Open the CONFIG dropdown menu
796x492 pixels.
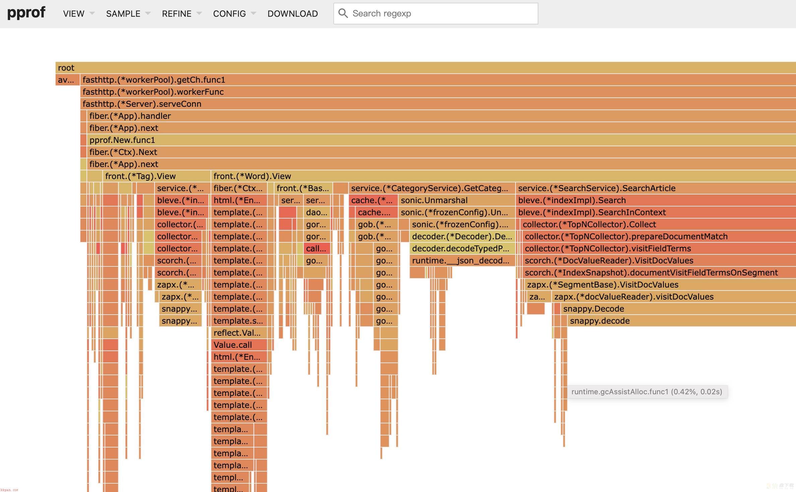[235, 14]
